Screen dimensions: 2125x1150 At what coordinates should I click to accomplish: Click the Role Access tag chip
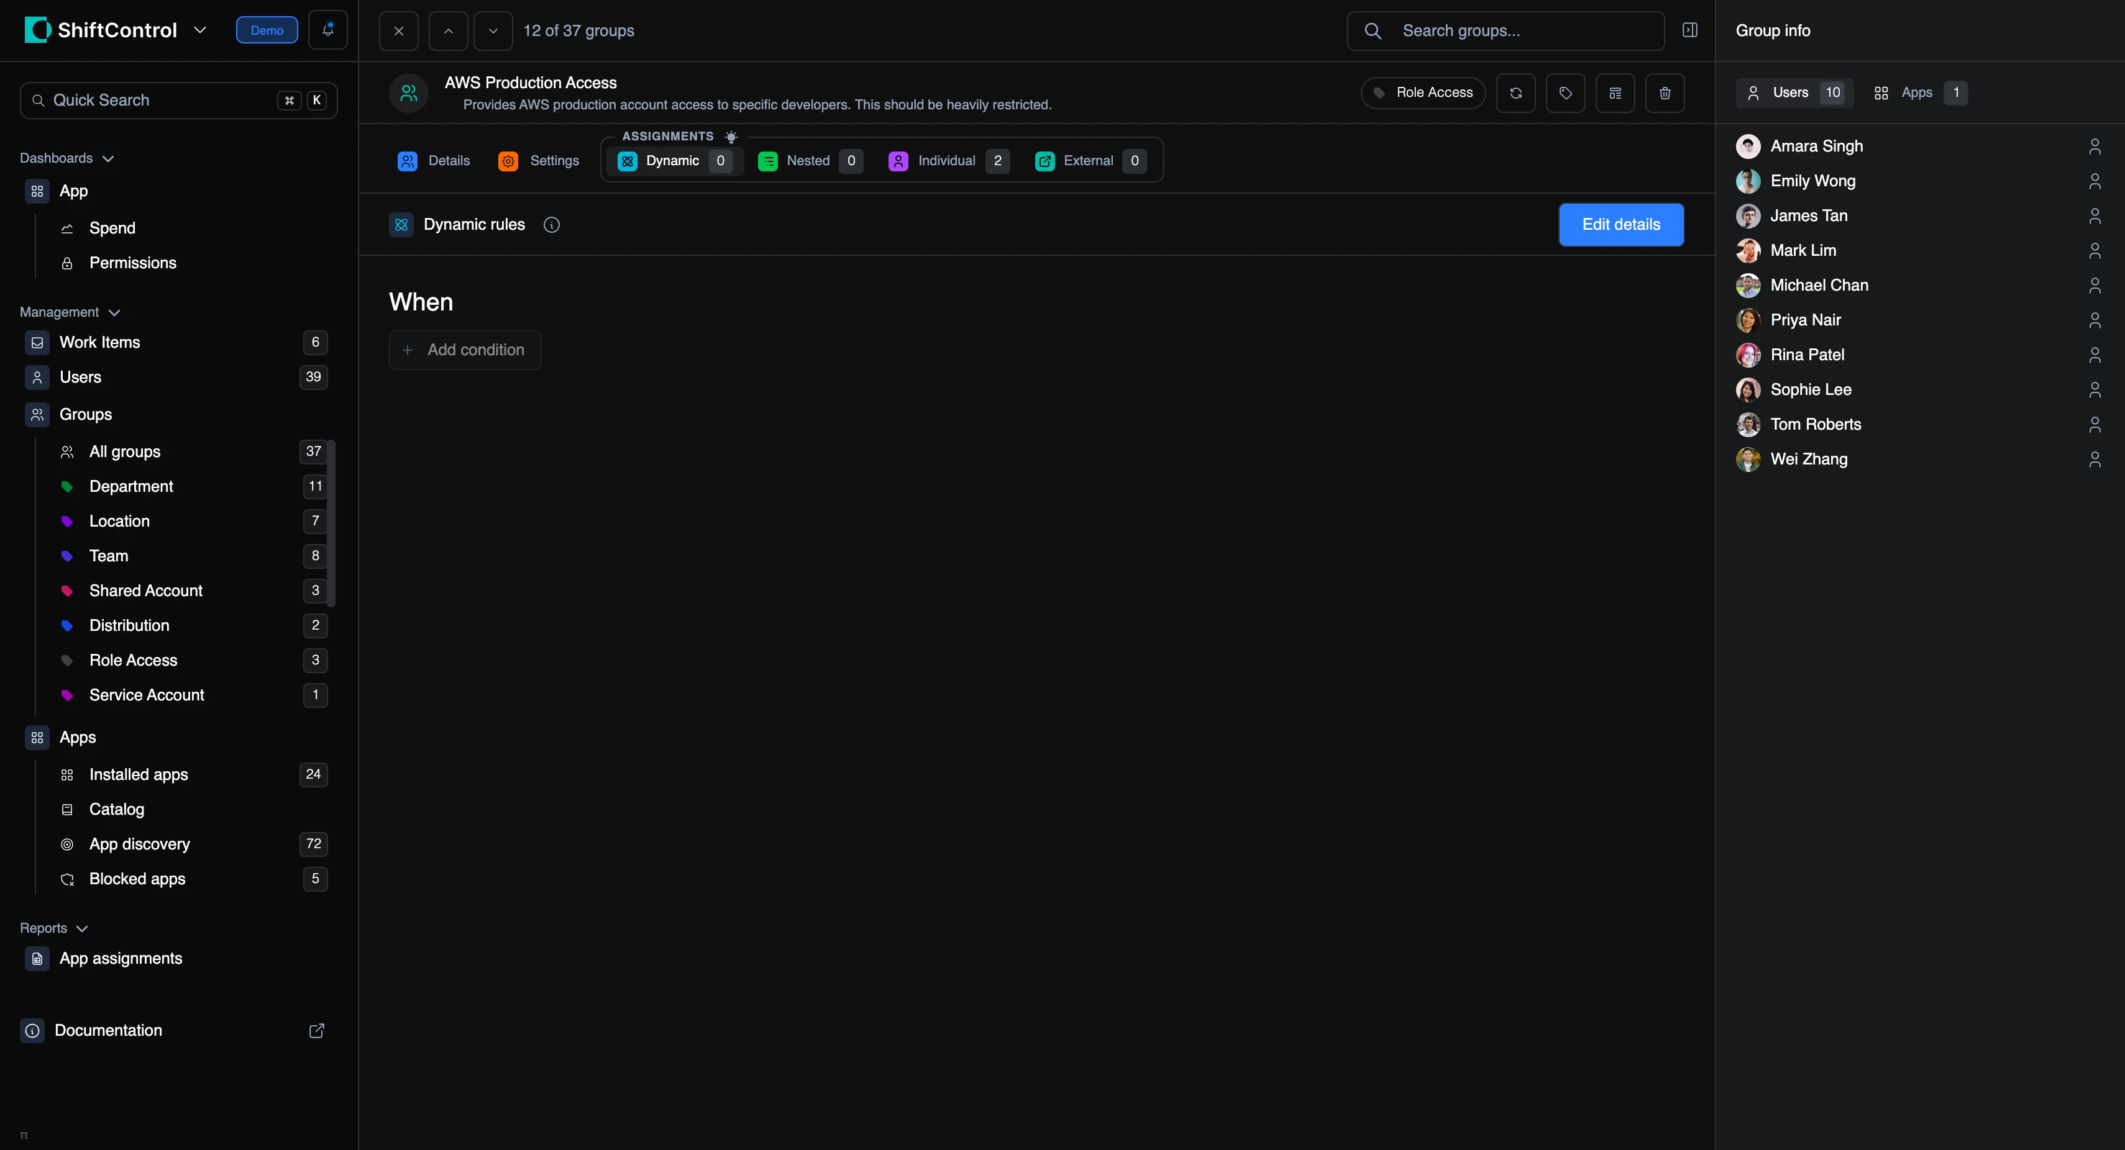click(x=1423, y=93)
